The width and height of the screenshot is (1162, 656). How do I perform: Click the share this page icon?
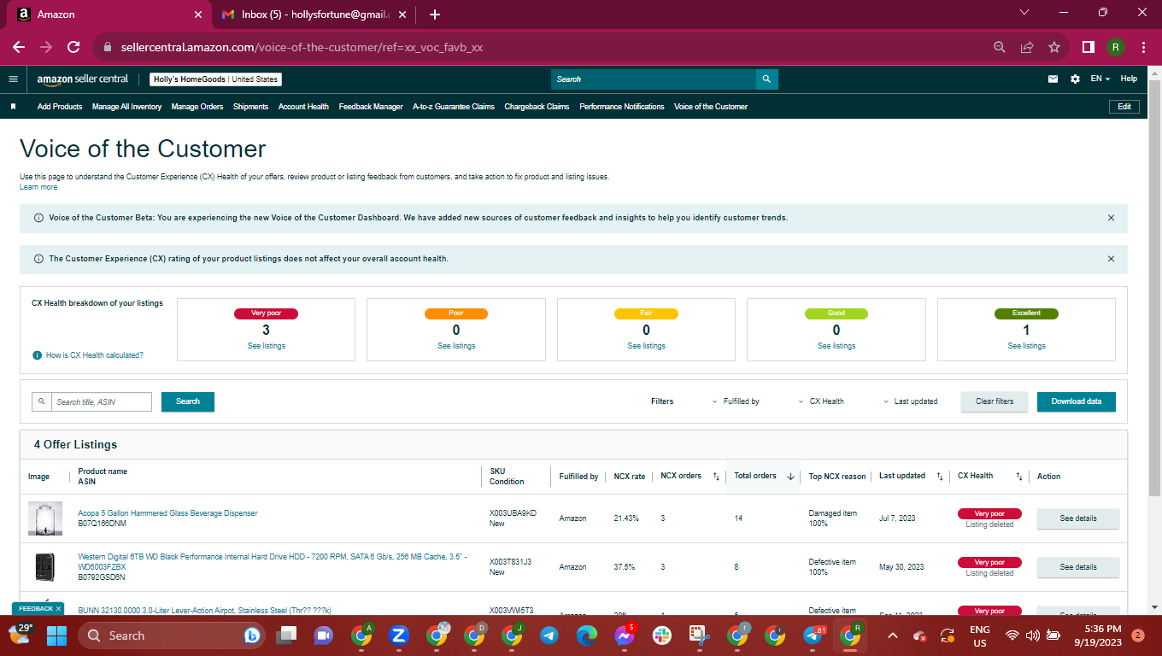pyautogui.click(x=1027, y=47)
